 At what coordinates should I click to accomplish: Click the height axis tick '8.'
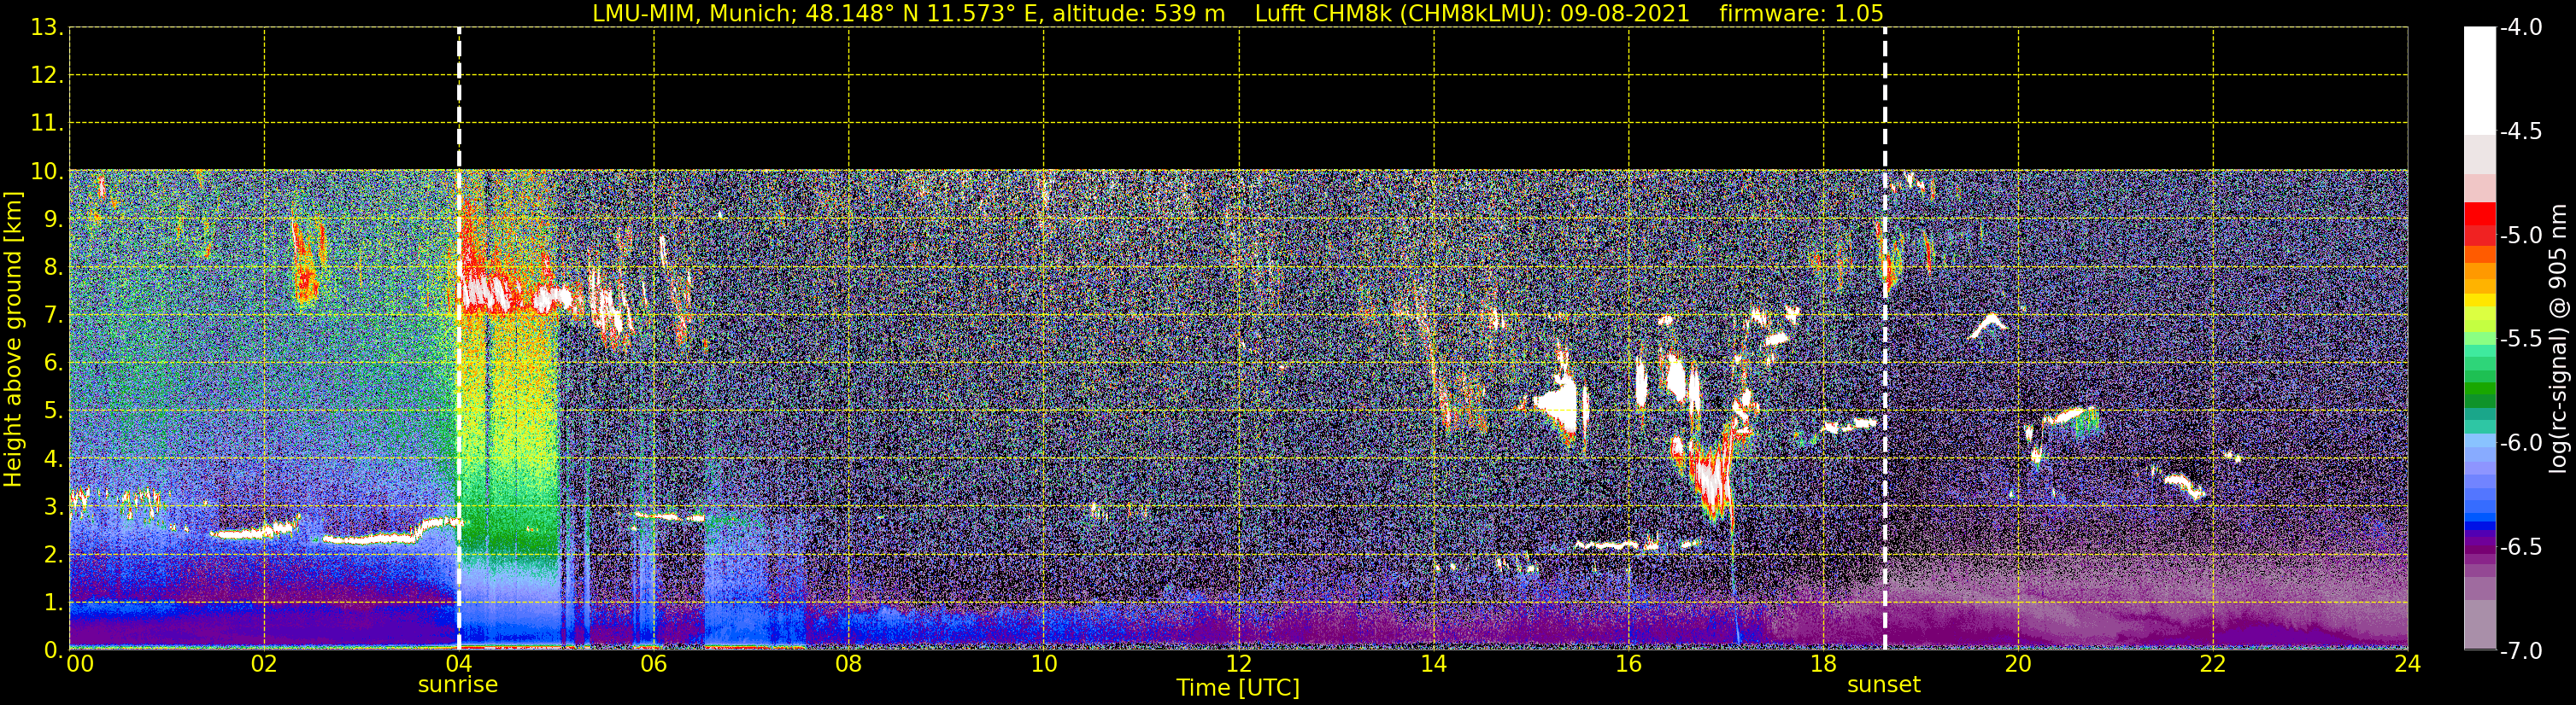[53, 268]
